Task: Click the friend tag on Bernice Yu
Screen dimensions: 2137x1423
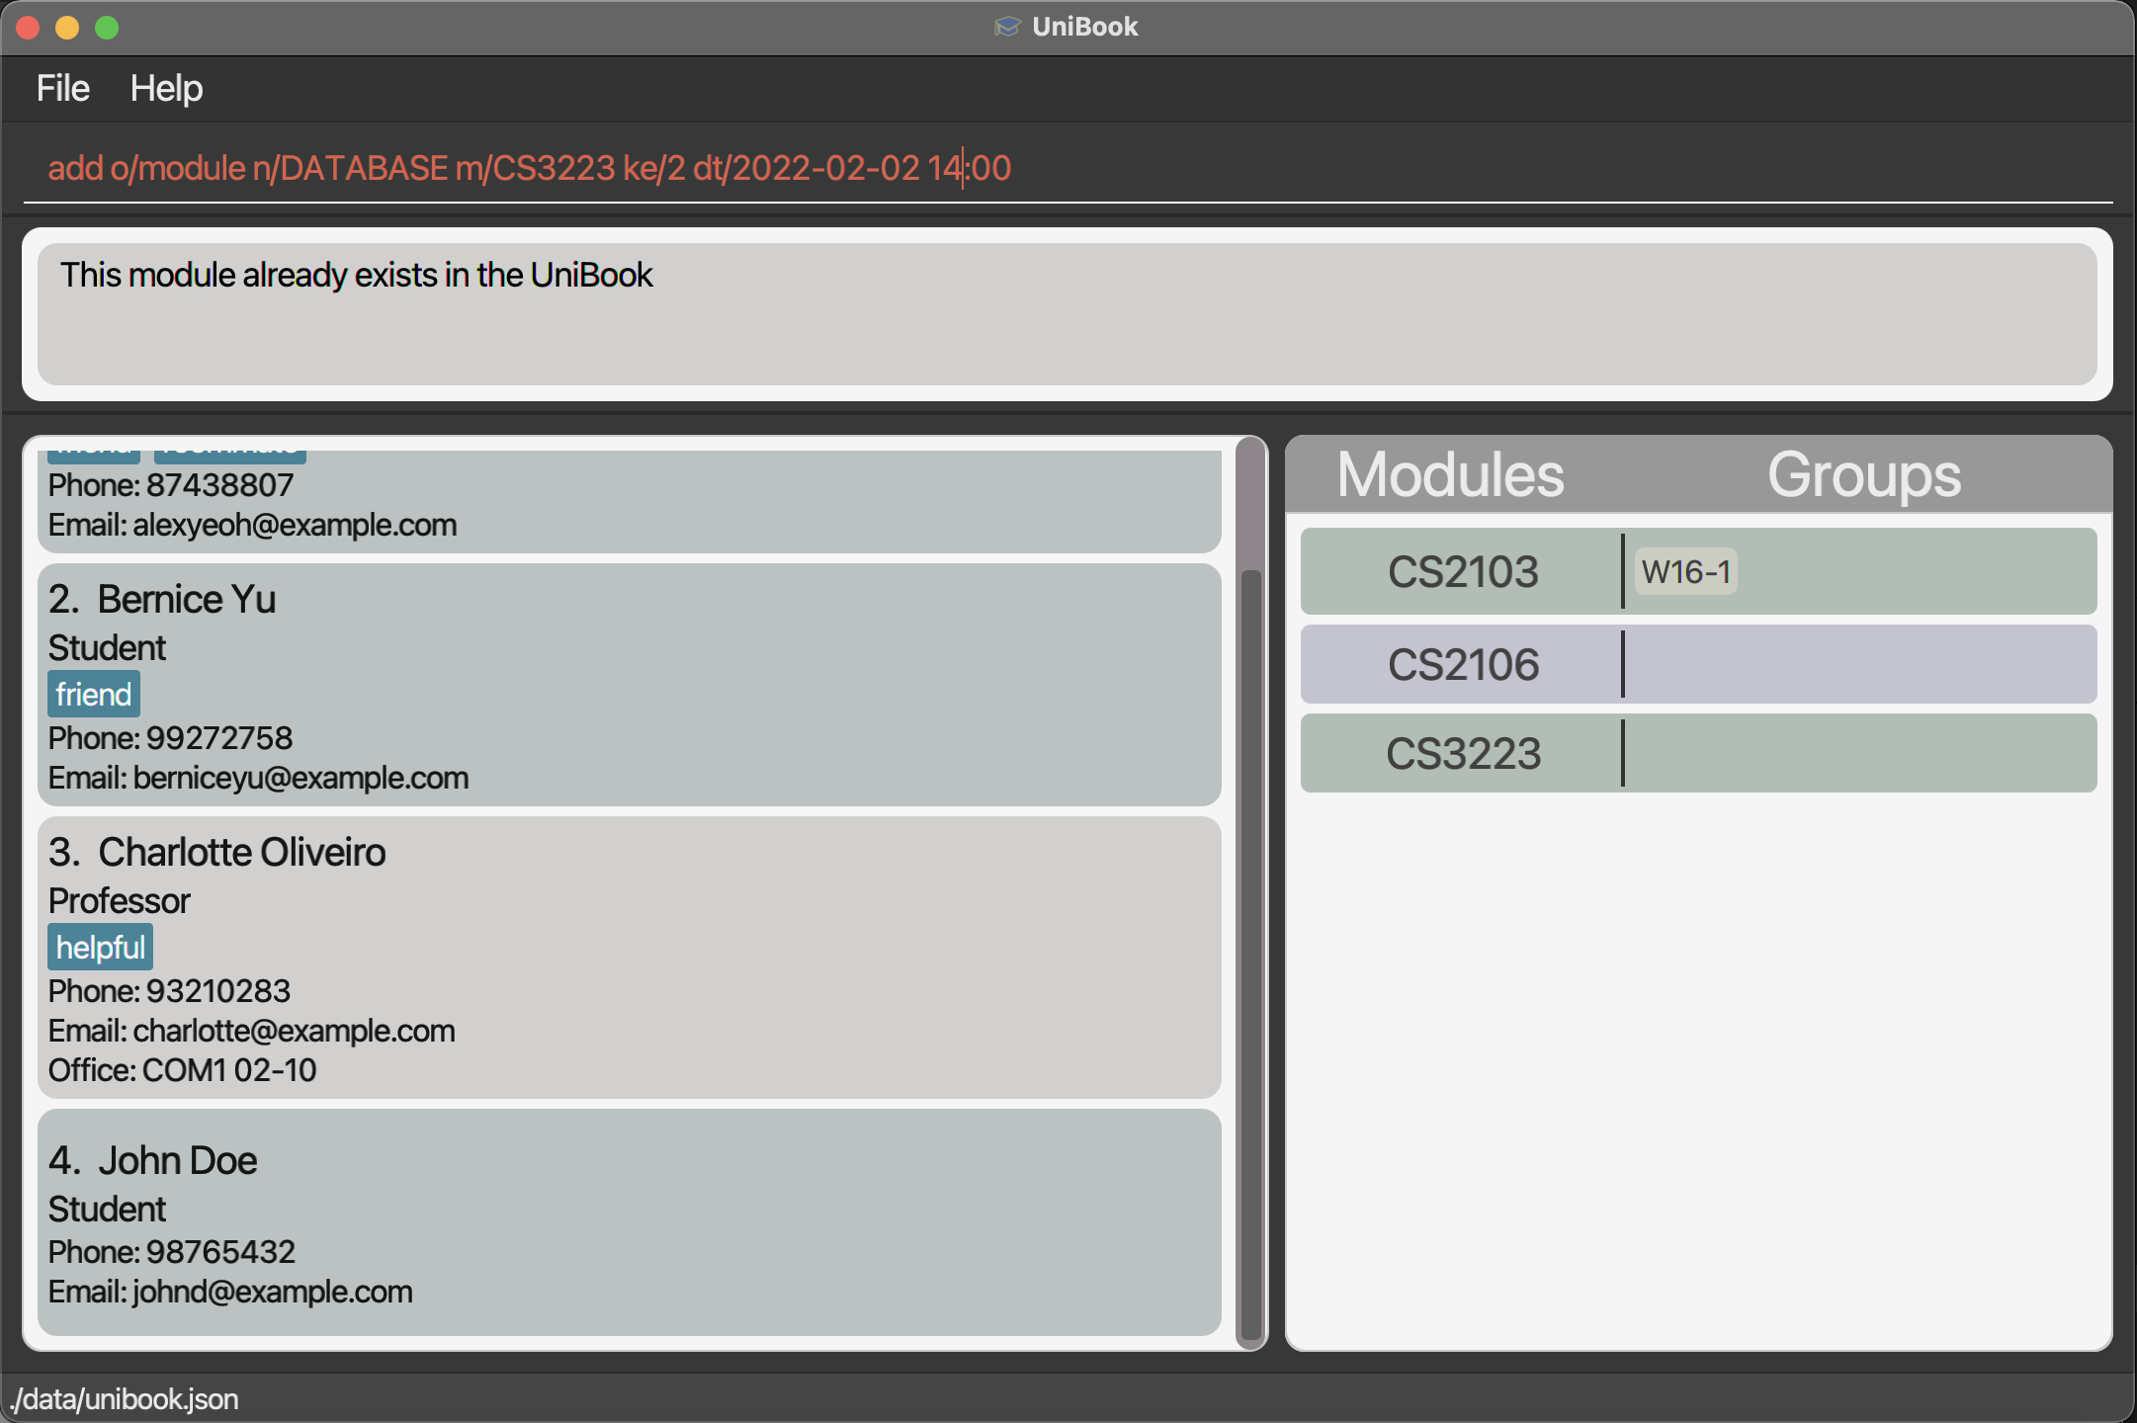Action: 94,695
